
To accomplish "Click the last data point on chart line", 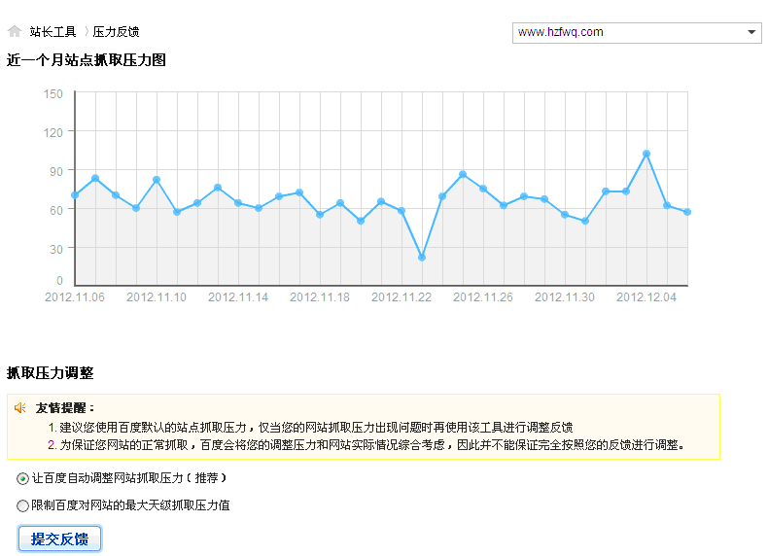I will (x=686, y=212).
